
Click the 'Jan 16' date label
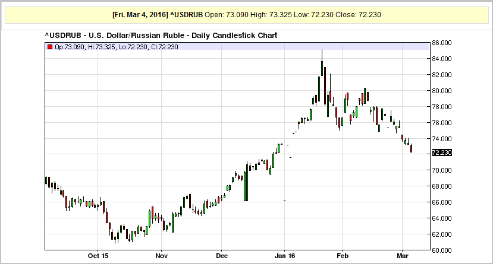click(285, 256)
